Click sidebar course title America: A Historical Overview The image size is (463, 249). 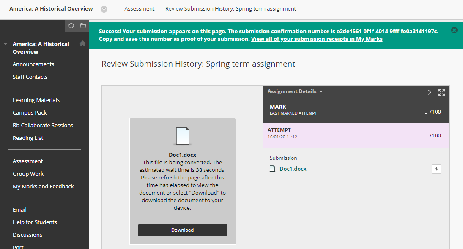click(x=41, y=48)
